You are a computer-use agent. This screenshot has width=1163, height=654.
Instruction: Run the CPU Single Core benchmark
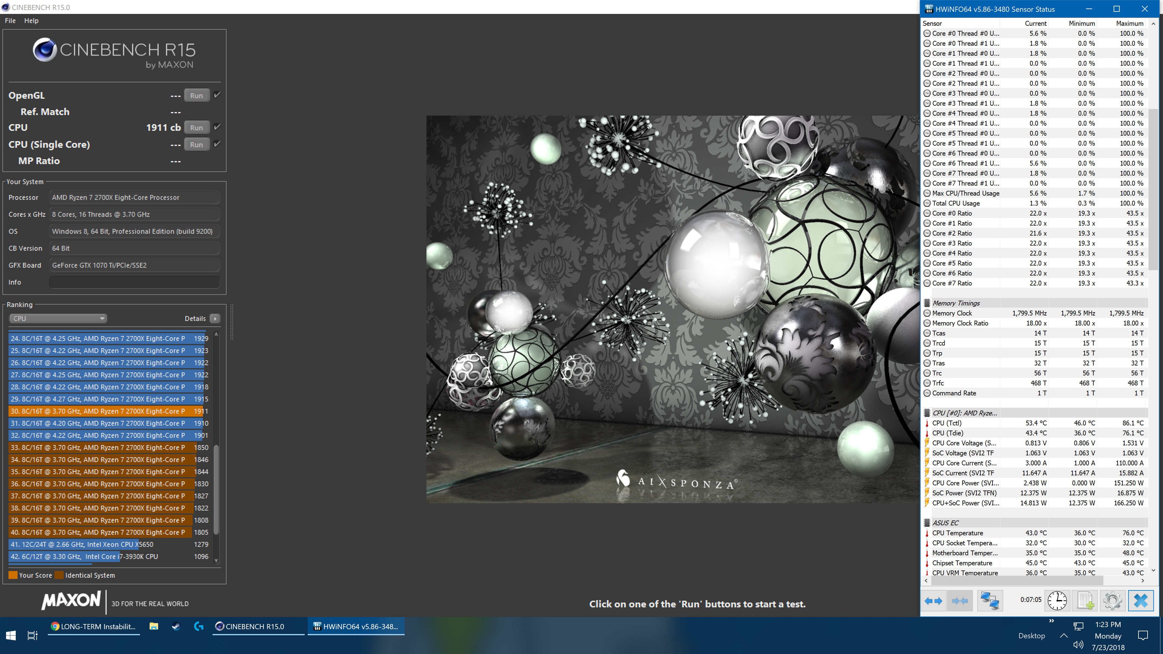coord(196,144)
